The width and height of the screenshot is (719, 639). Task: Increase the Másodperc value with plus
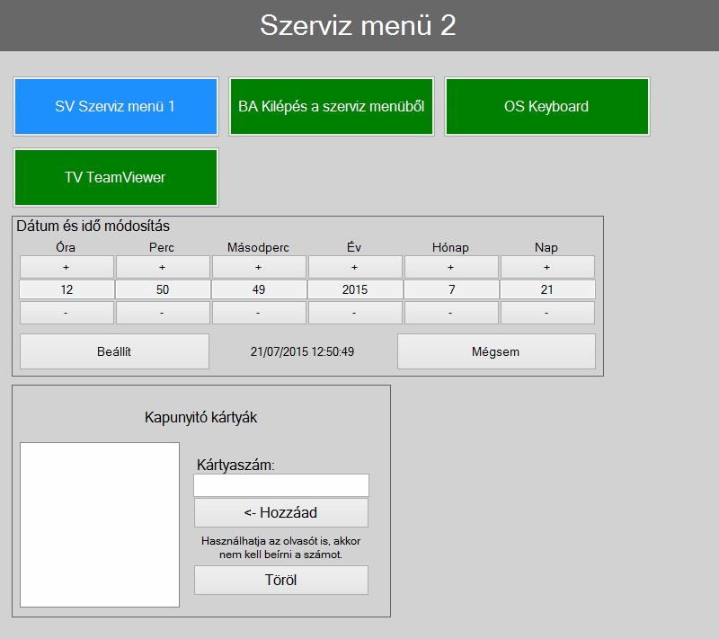(x=259, y=267)
